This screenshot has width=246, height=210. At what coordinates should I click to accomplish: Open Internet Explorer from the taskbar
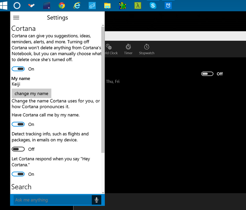pyautogui.click(x=77, y=5)
